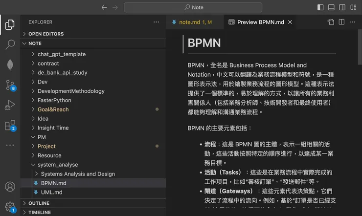Expand Systems Analysis and Design folder

pos(93,174)
